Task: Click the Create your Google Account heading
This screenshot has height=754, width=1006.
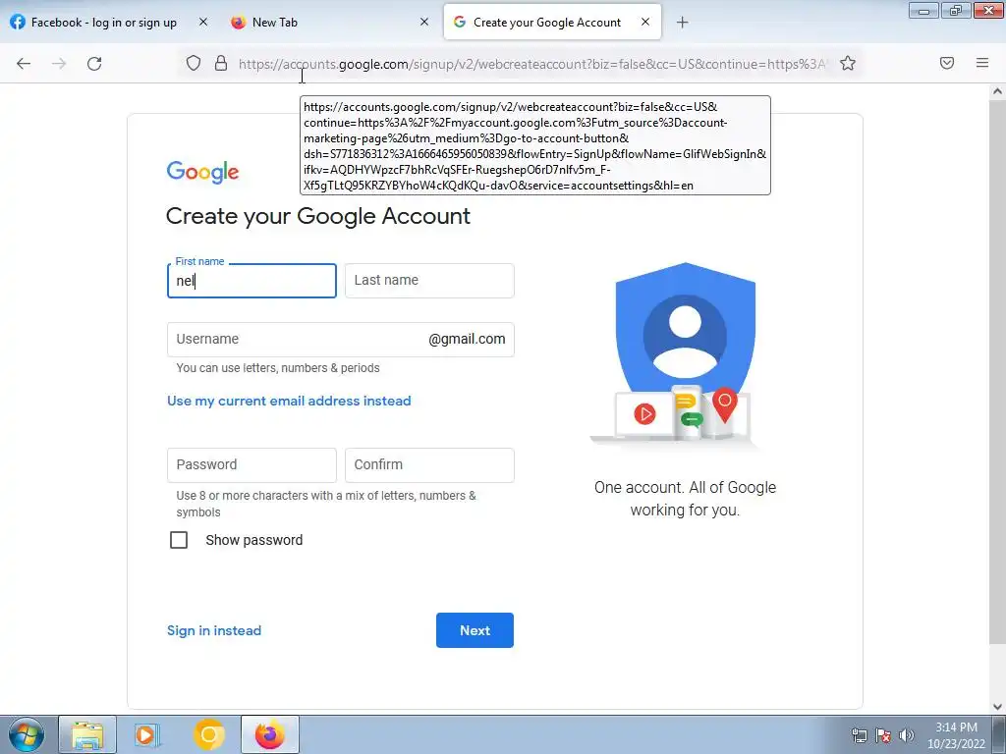Action: coord(317,216)
